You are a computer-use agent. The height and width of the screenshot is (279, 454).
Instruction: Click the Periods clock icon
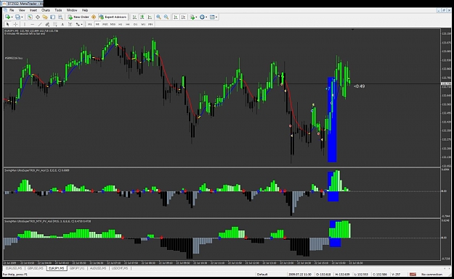[x=202, y=17]
